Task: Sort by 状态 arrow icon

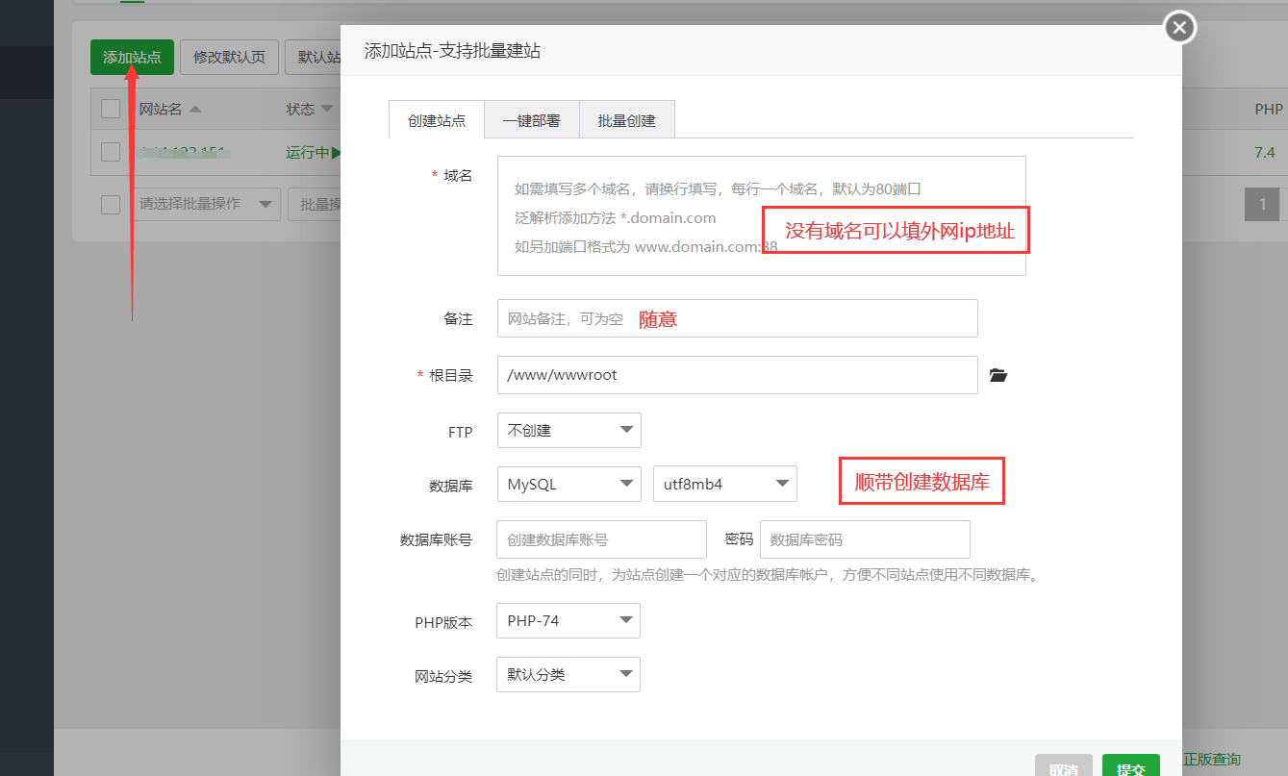Action: (x=327, y=109)
